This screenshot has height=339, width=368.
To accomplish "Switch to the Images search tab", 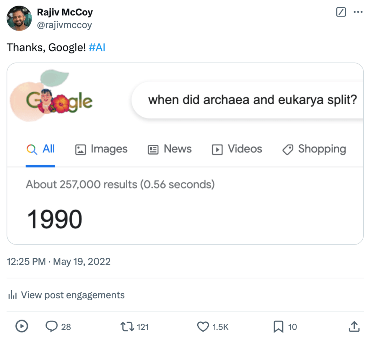I will [101, 149].
